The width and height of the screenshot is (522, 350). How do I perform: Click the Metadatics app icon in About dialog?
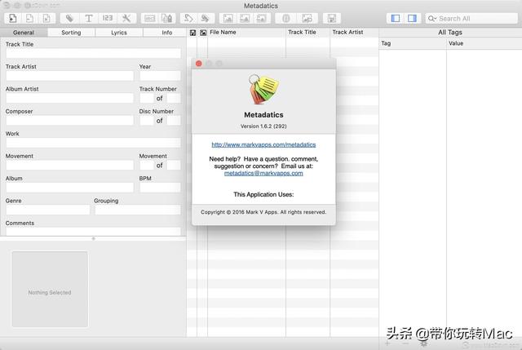[263, 89]
